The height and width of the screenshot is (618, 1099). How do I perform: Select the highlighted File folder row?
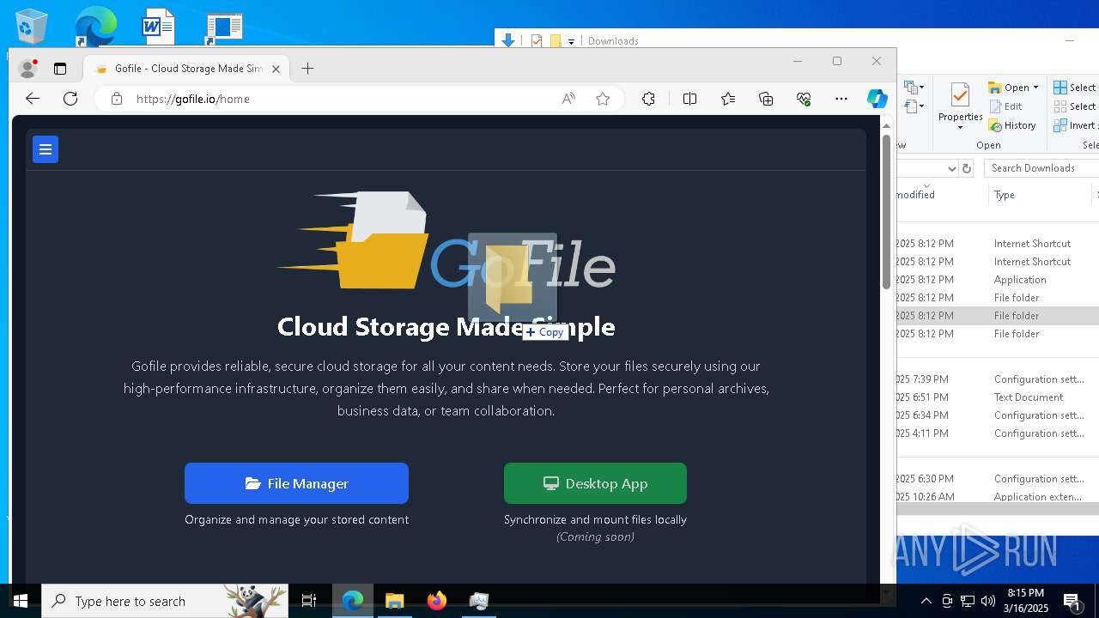[x=998, y=316]
